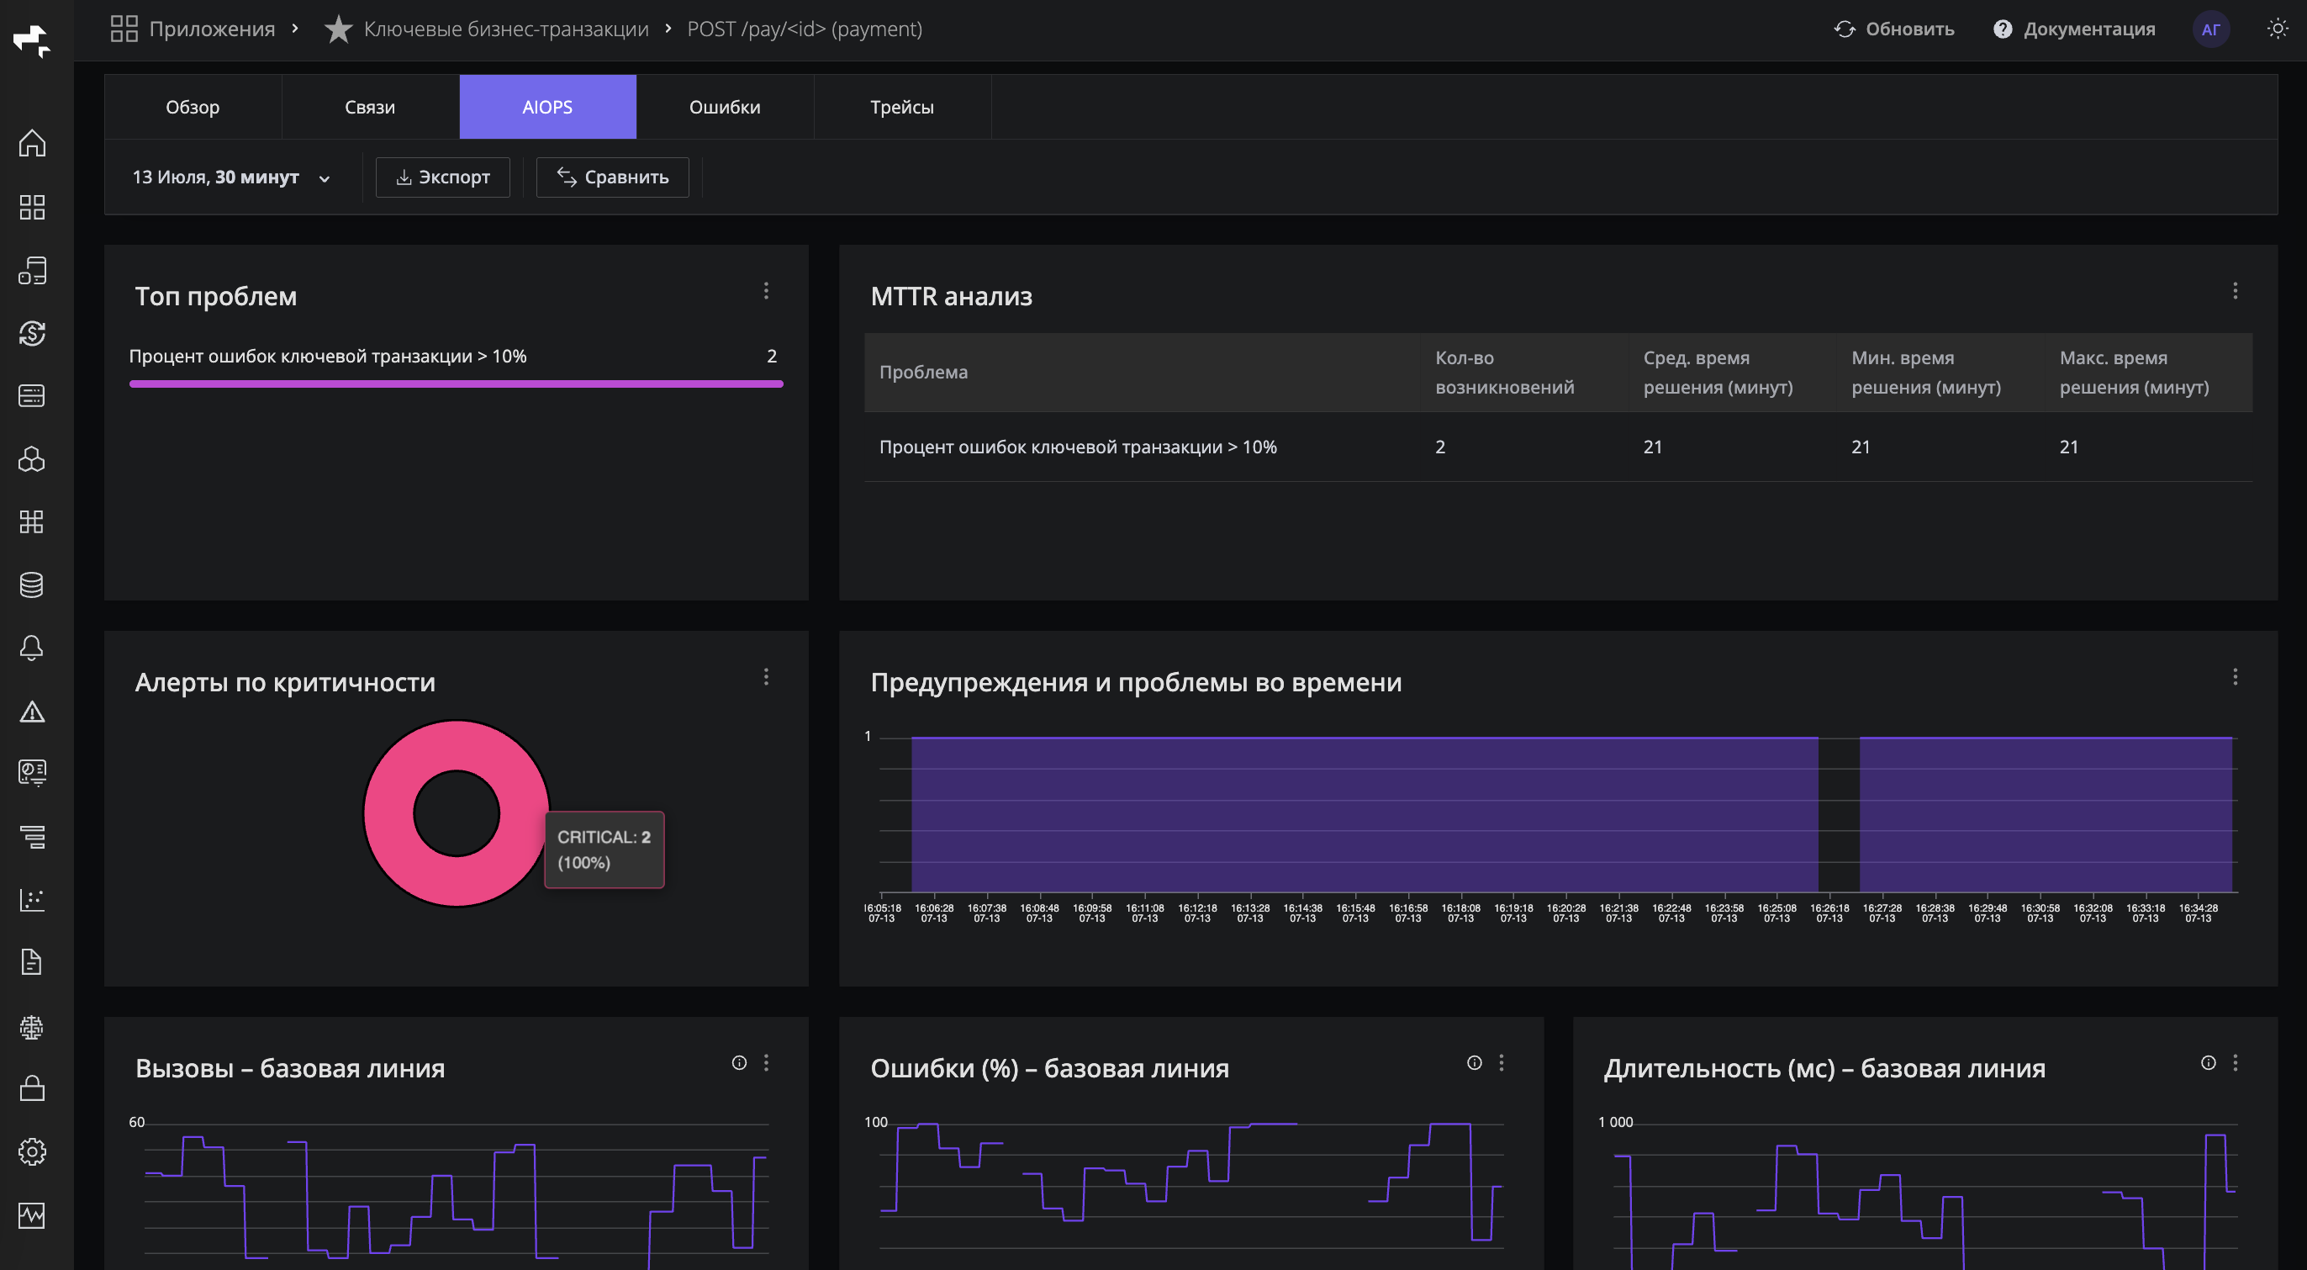Image resolution: width=2307 pixels, height=1270 pixels.
Task: Open Длительность (мс) – базовая линия options menu
Action: [2236, 1063]
